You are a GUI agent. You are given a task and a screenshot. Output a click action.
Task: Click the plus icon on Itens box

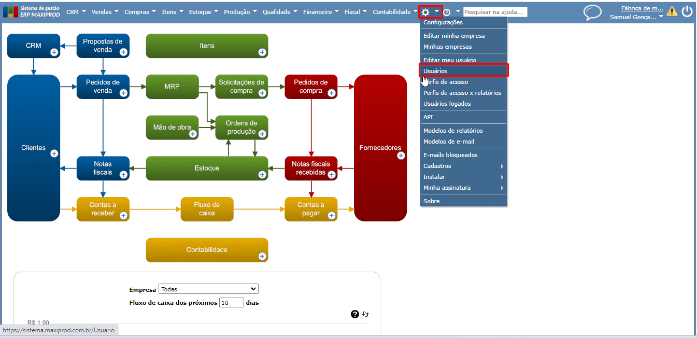pos(262,52)
